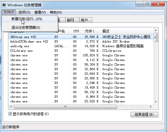Open the 选项(O) menu
The image size is (167, 132).
24,12
